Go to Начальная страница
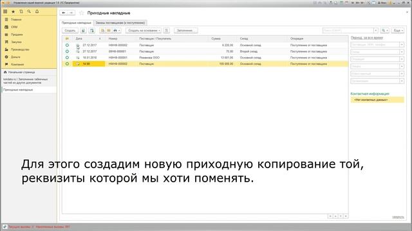Screen dimensions: 412x231 (21, 72)
